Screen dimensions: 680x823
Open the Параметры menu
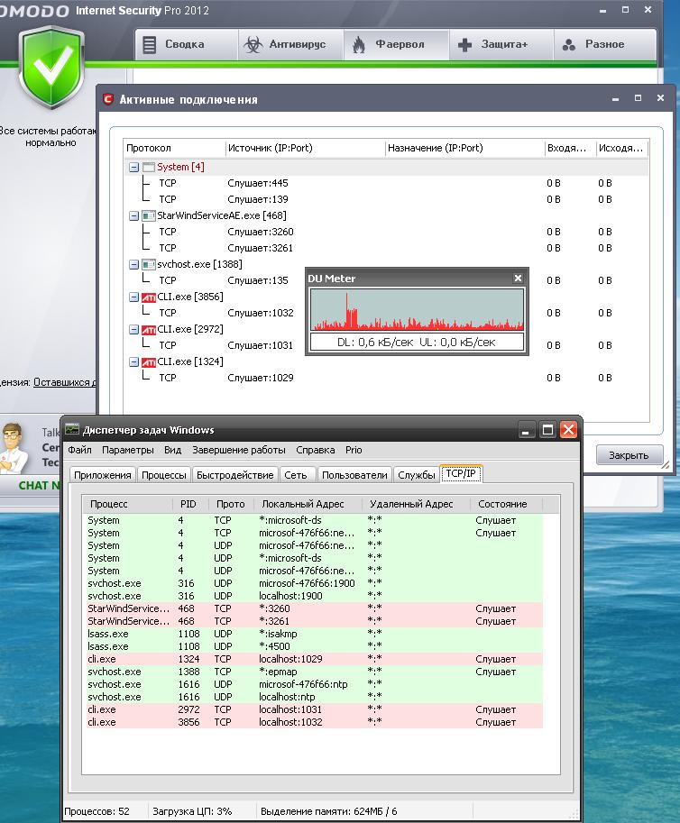coord(127,450)
